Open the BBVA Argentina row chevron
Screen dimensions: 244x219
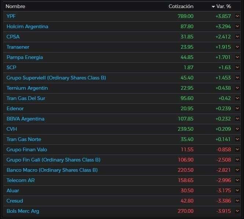pos(237,119)
